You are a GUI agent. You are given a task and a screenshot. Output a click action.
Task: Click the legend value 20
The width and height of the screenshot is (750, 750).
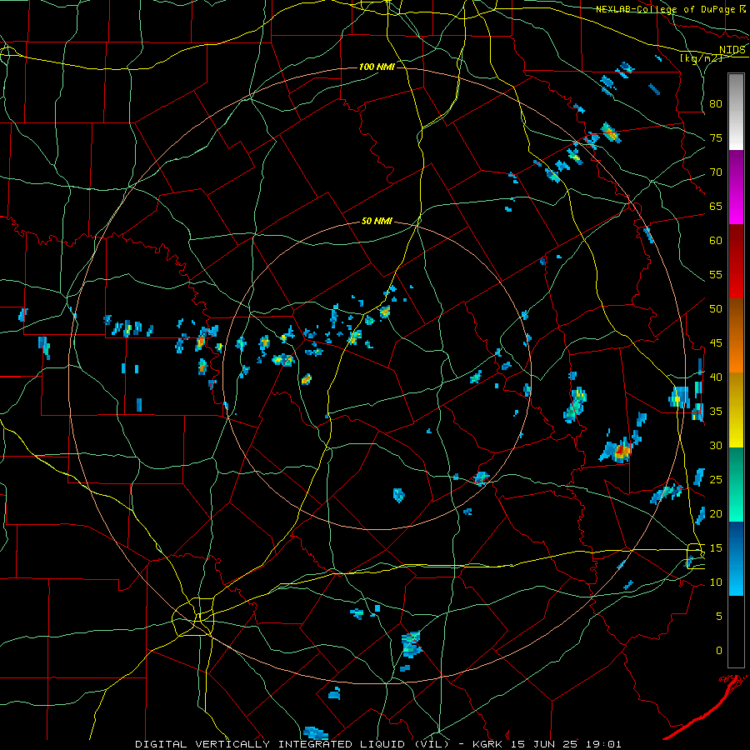pos(716,513)
